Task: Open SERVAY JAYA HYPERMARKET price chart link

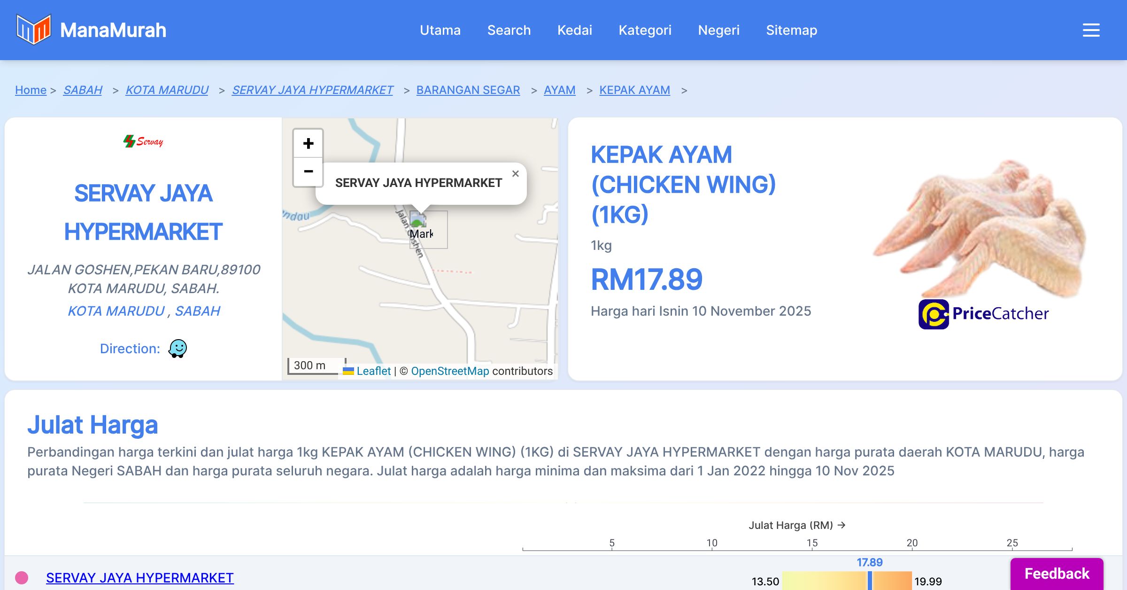Action: [139, 578]
